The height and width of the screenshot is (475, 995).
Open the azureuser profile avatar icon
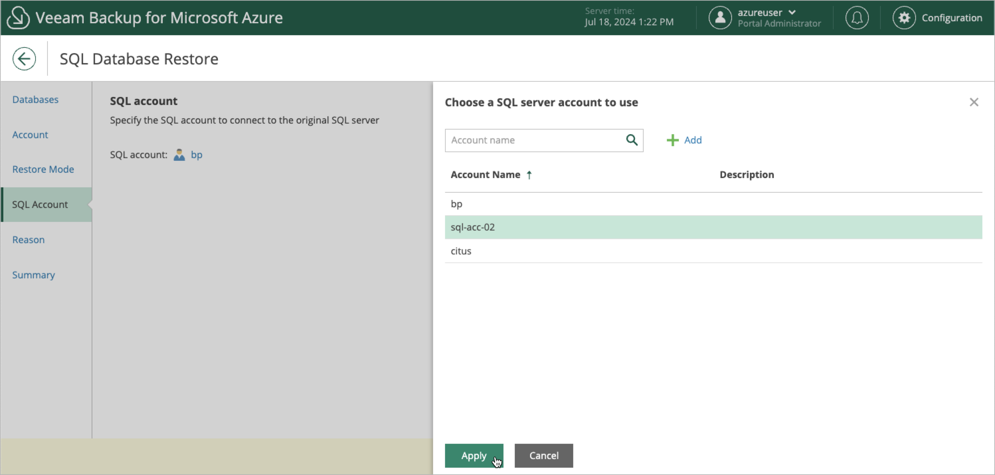coord(720,18)
